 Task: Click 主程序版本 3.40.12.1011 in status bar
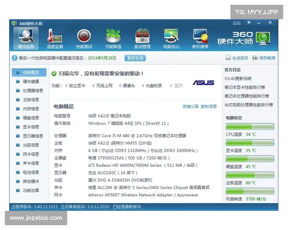pyautogui.click(x=35, y=207)
